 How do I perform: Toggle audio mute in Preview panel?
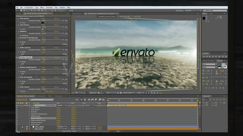point(219,56)
